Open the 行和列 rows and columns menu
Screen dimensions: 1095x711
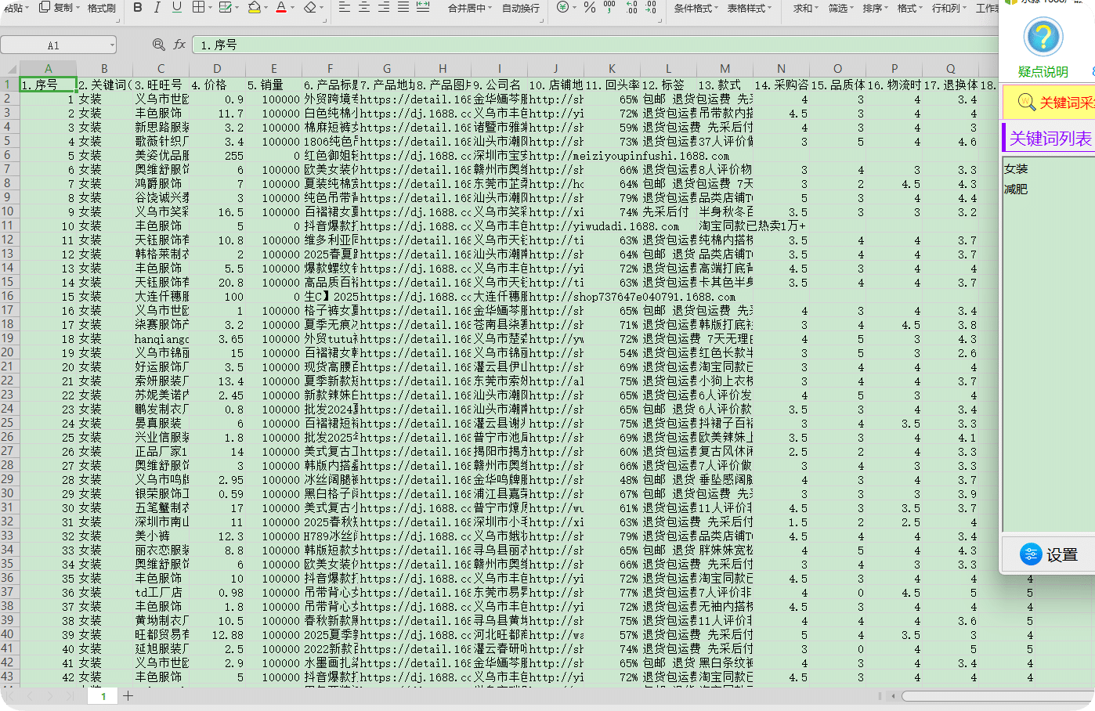pyautogui.click(x=949, y=8)
